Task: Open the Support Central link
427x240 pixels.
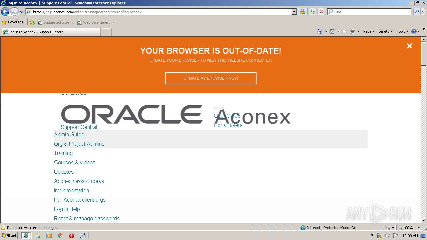Action: pyautogui.click(x=79, y=127)
